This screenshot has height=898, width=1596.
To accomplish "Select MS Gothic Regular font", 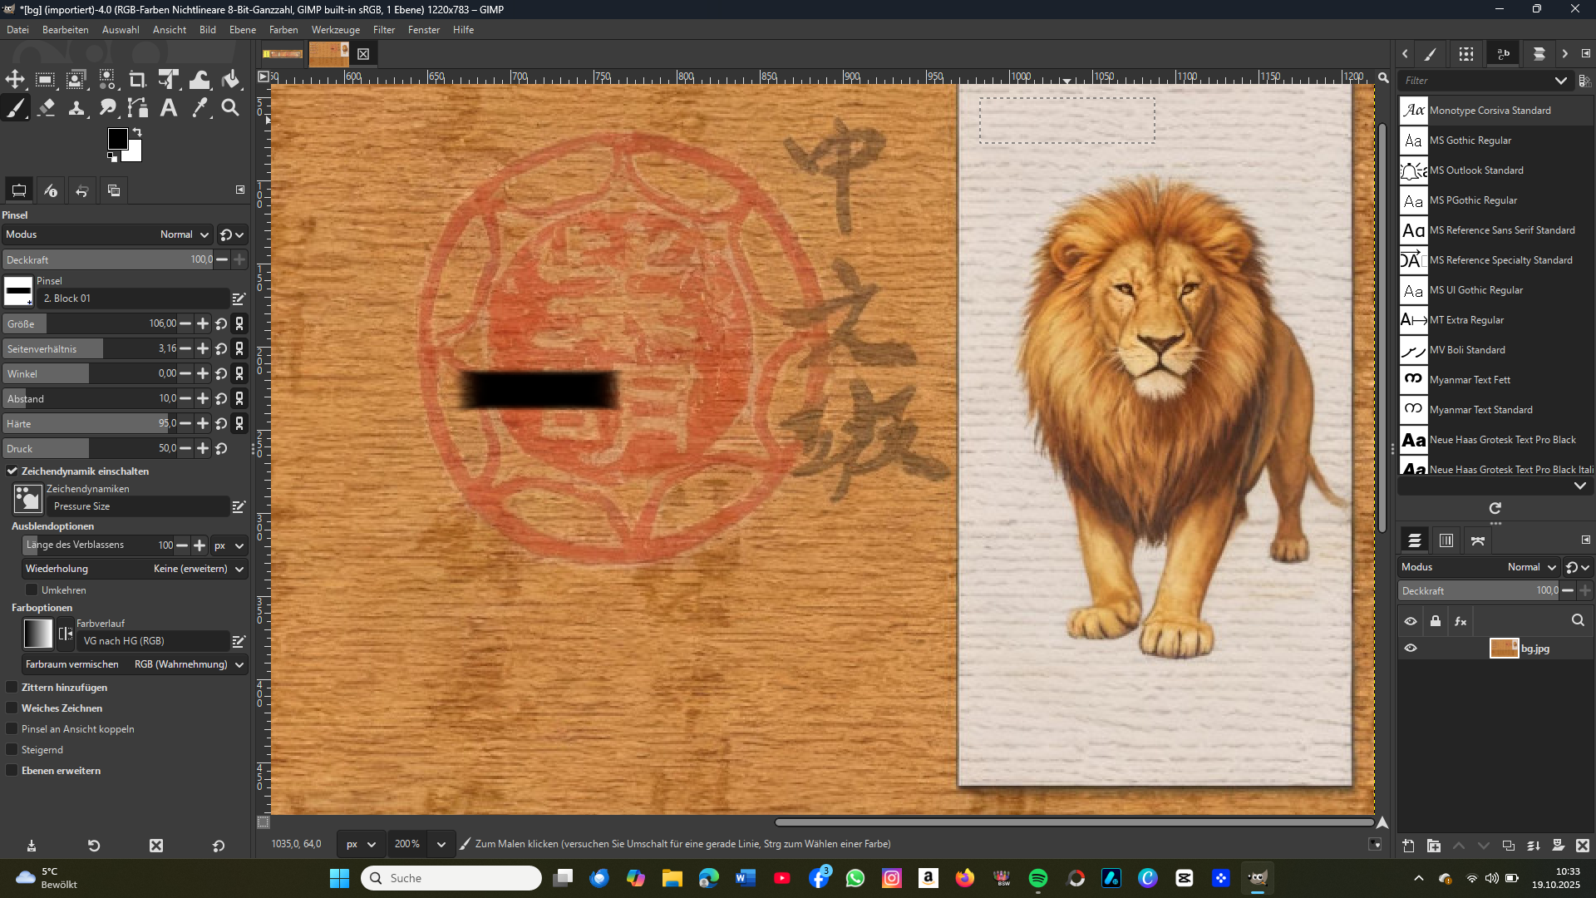I will click(1470, 141).
